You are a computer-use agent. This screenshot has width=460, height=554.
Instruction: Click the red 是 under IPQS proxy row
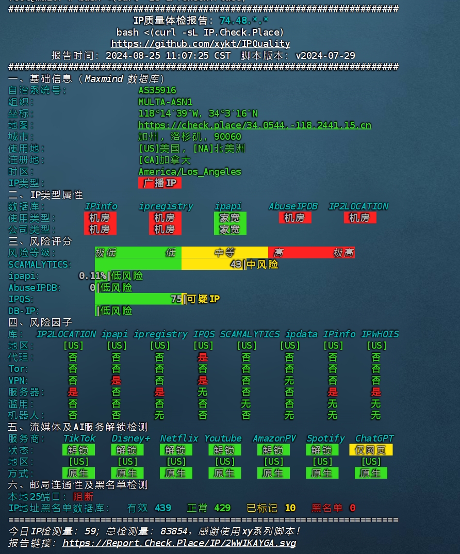[203, 357]
